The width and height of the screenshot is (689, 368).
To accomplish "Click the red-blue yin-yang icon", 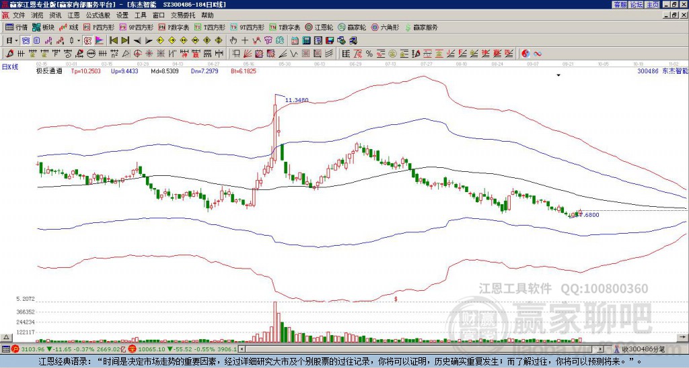I will (525, 54).
